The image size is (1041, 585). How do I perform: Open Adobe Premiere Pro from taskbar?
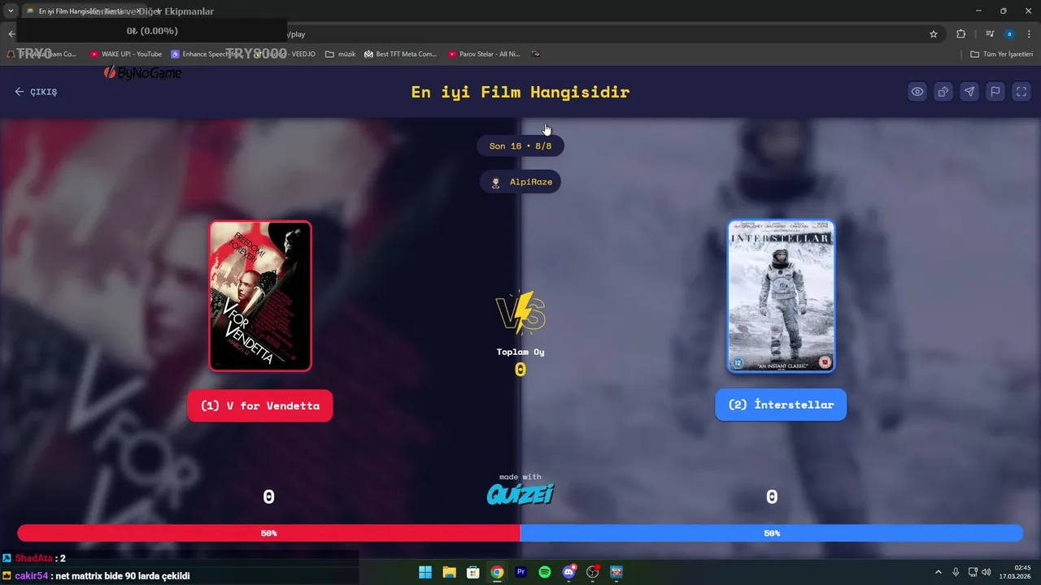pyautogui.click(x=521, y=572)
